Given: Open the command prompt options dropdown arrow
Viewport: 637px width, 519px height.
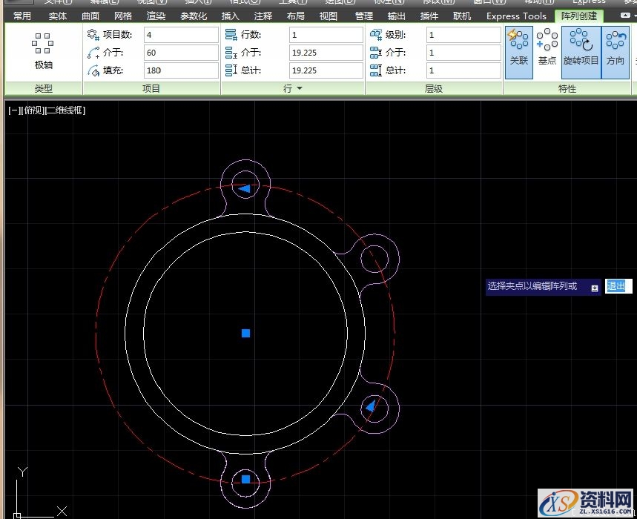Looking at the screenshot, I should tap(594, 288).
